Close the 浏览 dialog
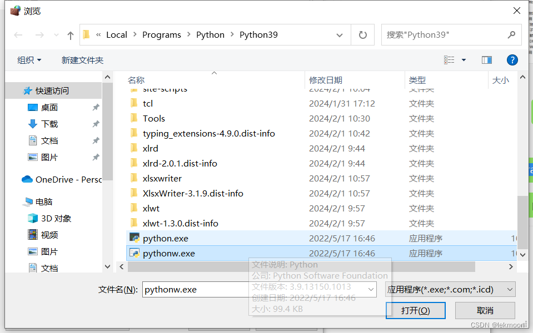This screenshot has height=333, width=533. (517, 11)
